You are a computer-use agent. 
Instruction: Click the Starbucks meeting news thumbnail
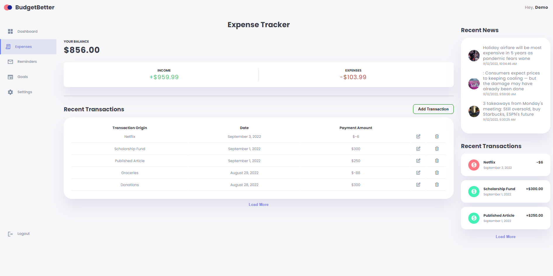pos(474,111)
